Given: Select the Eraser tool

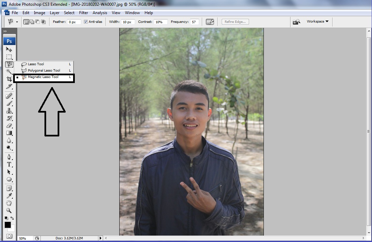Looking at the screenshot, I should (x=9, y=126).
